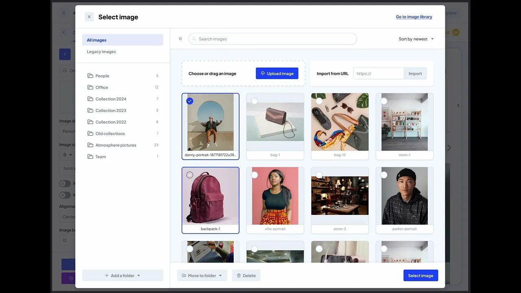Image resolution: width=521 pixels, height=293 pixels.
Task: Click the People folder icon
Action: pyautogui.click(x=90, y=76)
